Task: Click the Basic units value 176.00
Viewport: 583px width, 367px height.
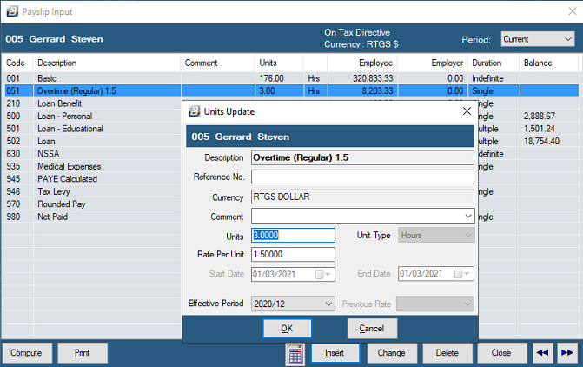Action: click(272, 78)
